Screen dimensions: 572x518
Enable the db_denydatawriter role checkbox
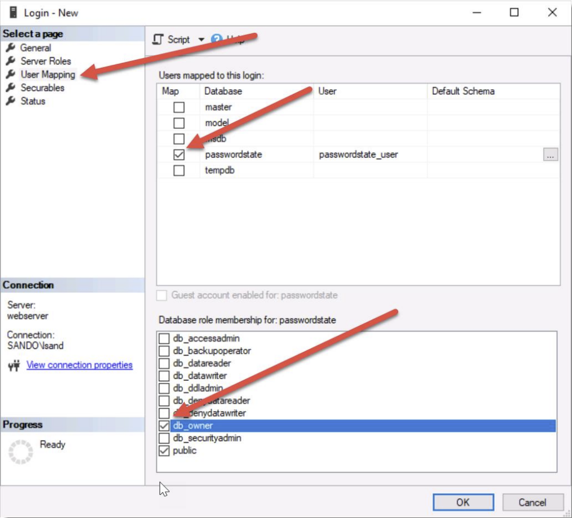coord(164,413)
